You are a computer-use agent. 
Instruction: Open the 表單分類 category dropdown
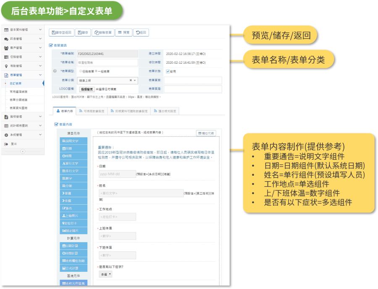pos(134,81)
